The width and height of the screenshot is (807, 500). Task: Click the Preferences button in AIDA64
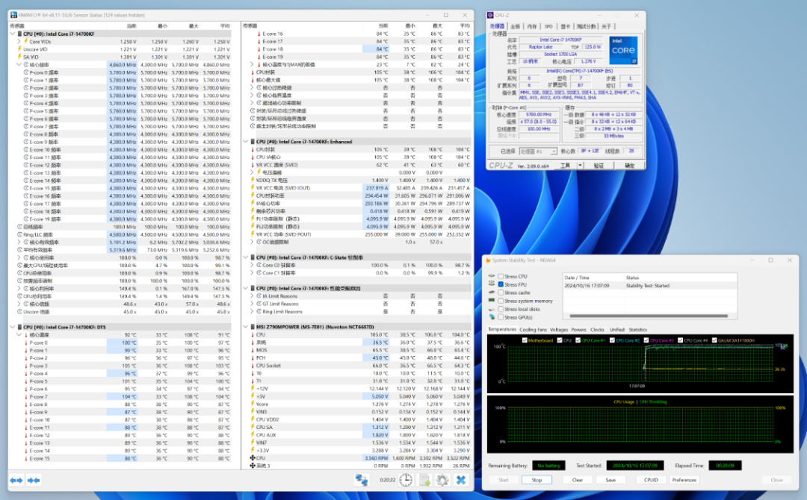click(684, 480)
